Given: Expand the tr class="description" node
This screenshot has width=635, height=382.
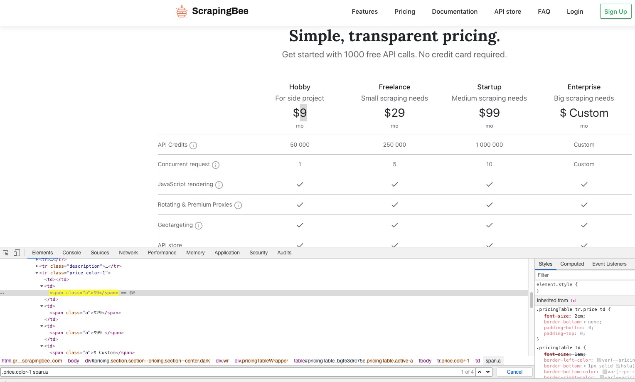Looking at the screenshot, I should [x=37, y=266].
